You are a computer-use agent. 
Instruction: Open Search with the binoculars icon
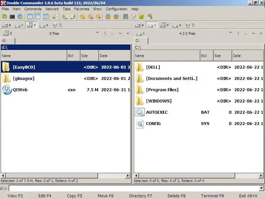point(126,17)
